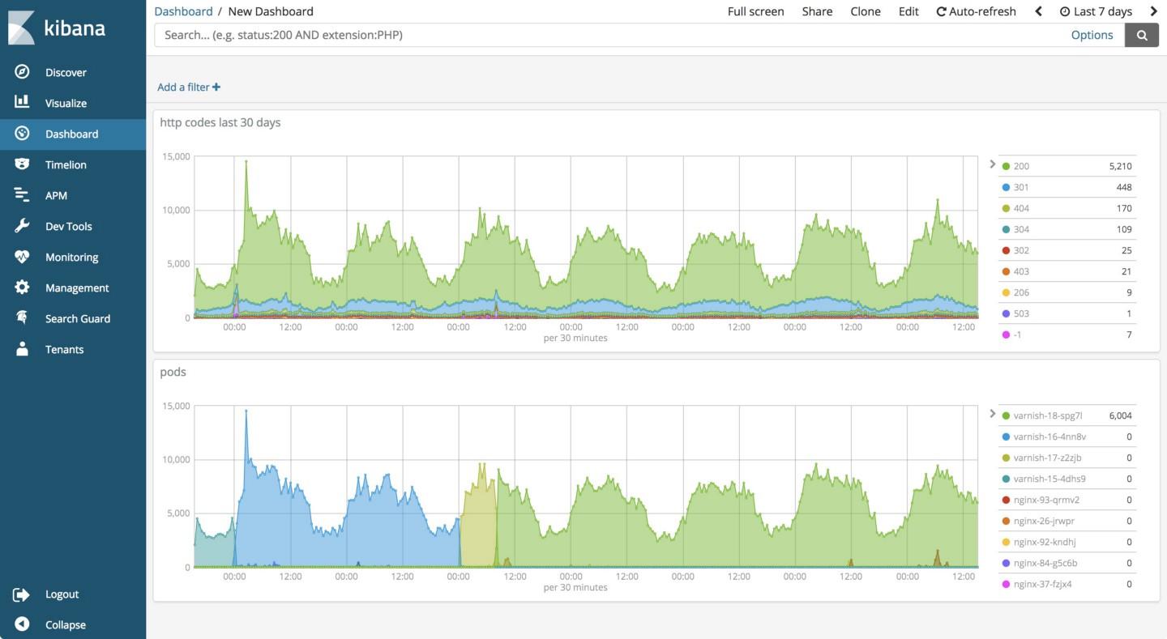Switch to the Management section
Screen dimensions: 1167x639
[x=77, y=288]
